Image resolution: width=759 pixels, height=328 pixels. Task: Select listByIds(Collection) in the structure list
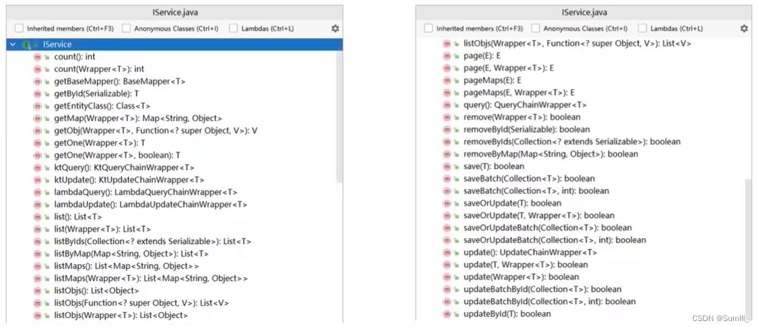152,241
